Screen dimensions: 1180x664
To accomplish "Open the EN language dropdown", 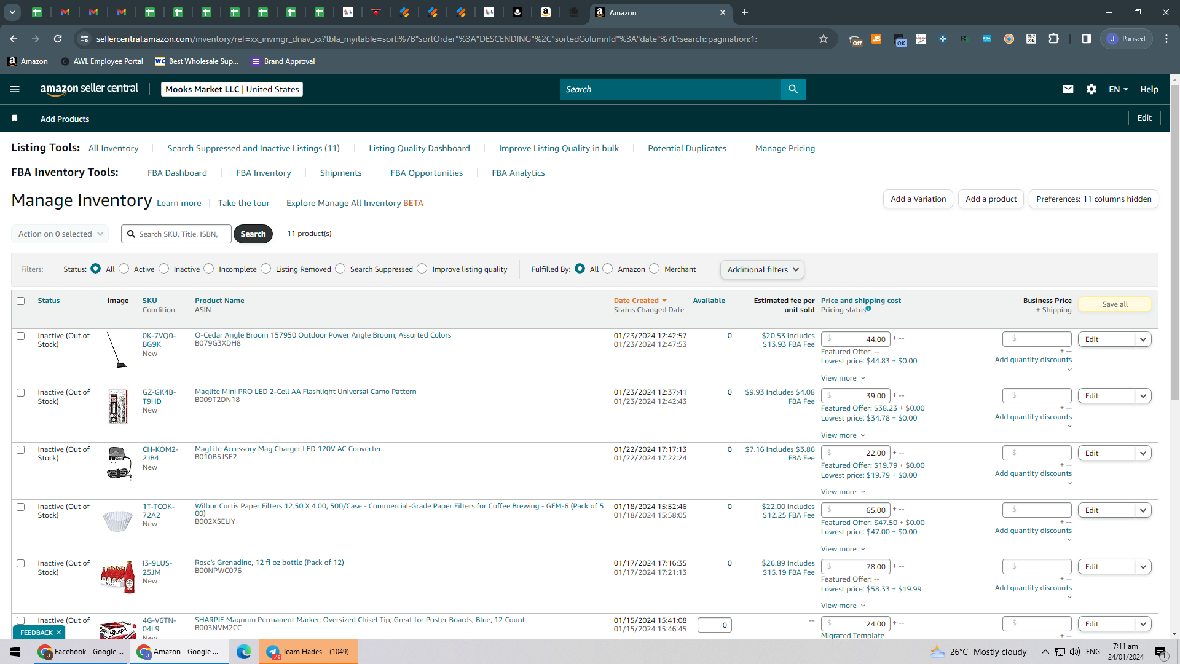I will (x=1119, y=89).
